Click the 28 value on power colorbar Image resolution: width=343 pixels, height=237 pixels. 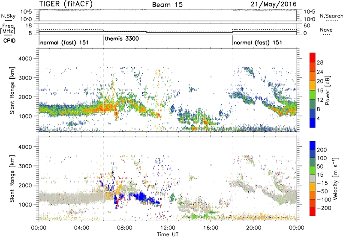tap(320, 62)
